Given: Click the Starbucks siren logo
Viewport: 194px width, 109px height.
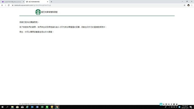Looking at the screenshot, I should (38, 12).
